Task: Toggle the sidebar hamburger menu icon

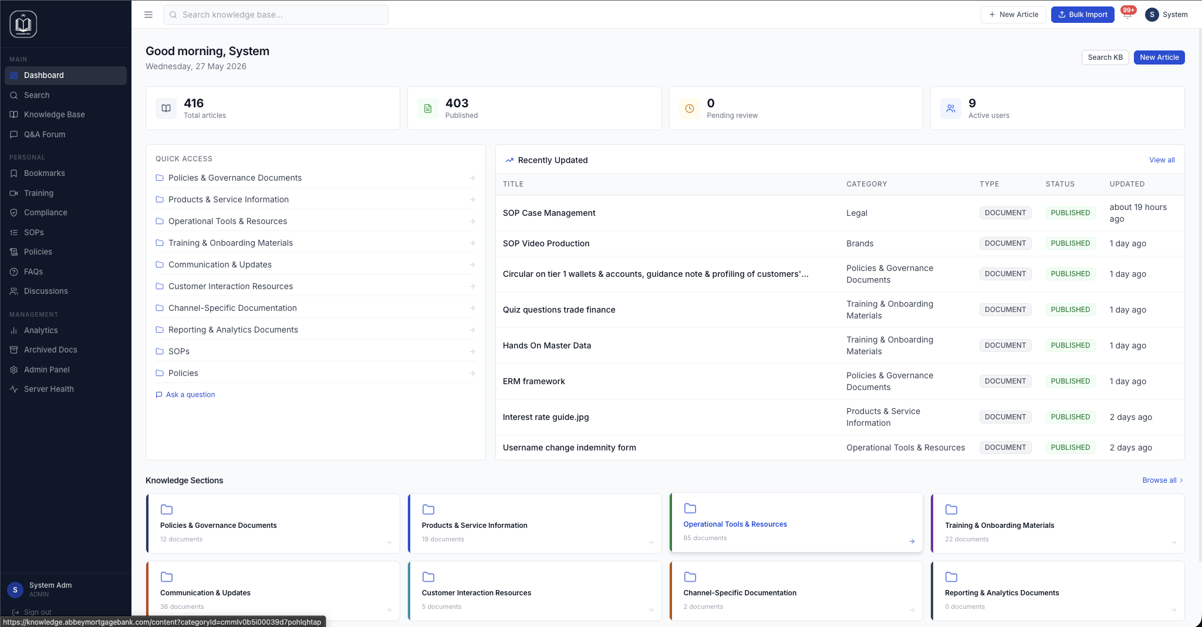Action: [148, 15]
